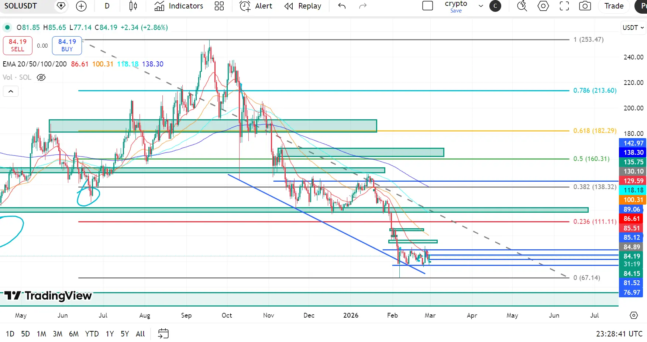Viewport: 647px width, 342px height.
Task: Select the 0.5 (160.31) Fibonacci label
Action: pyautogui.click(x=591, y=159)
